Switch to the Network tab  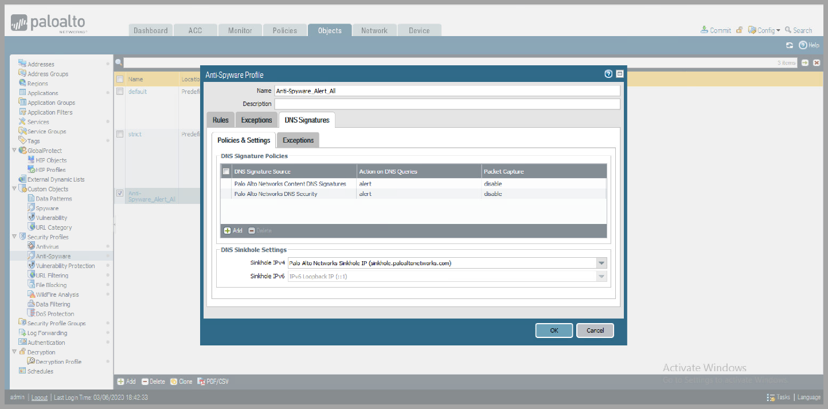point(374,30)
